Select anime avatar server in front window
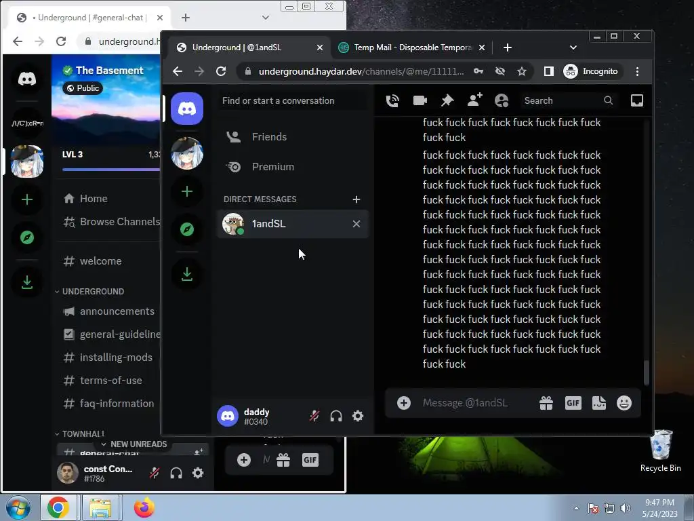The height and width of the screenshot is (521, 694). tap(187, 153)
